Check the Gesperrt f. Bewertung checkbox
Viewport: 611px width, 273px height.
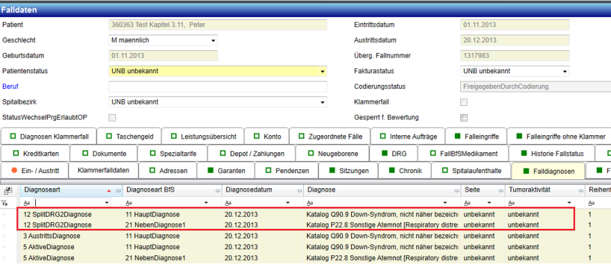click(x=464, y=117)
